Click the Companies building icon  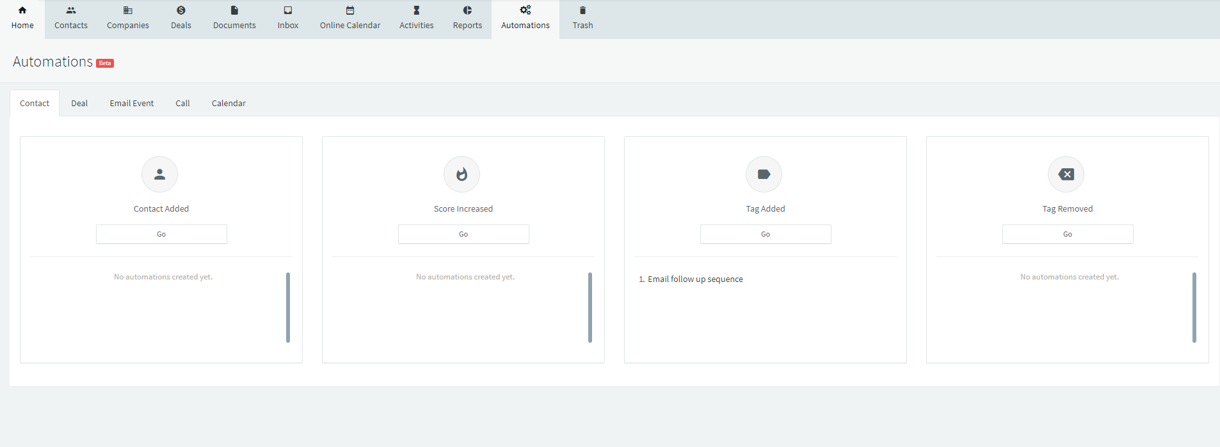pyautogui.click(x=128, y=10)
